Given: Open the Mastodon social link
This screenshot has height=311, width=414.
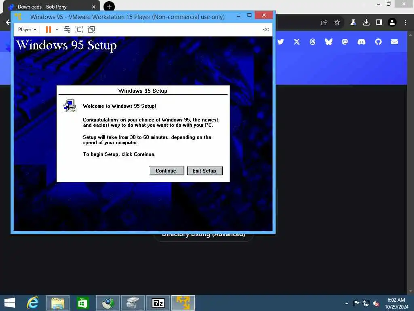Looking at the screenshot, I should coord(345,42).
